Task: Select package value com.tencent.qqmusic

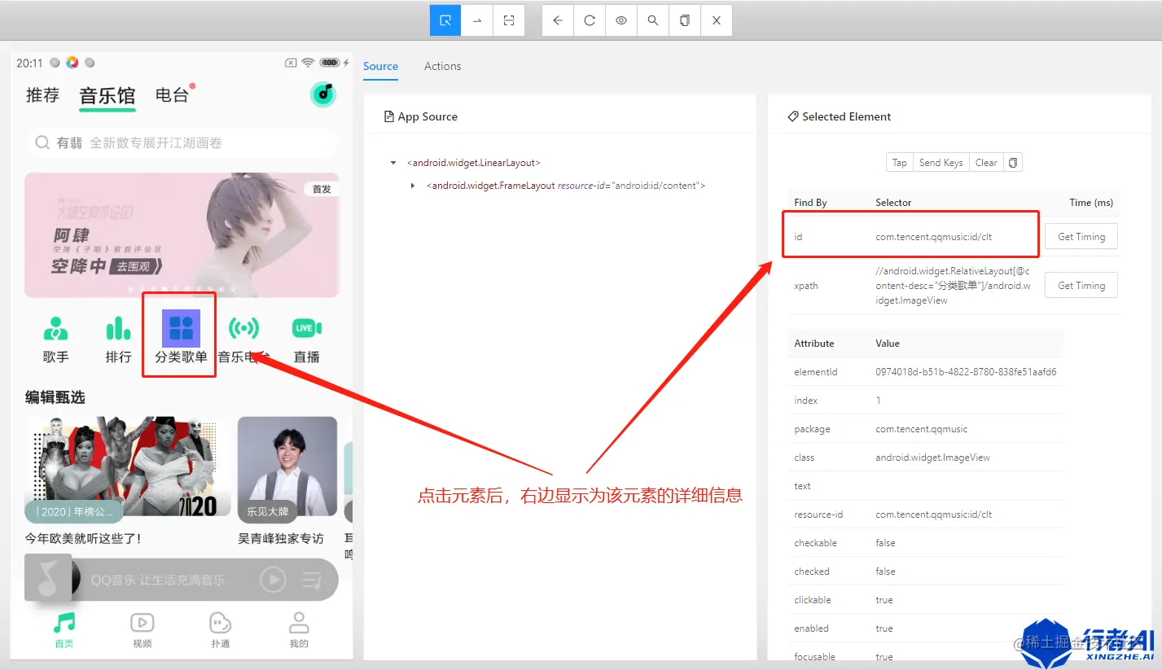Action: click(922, 429)
